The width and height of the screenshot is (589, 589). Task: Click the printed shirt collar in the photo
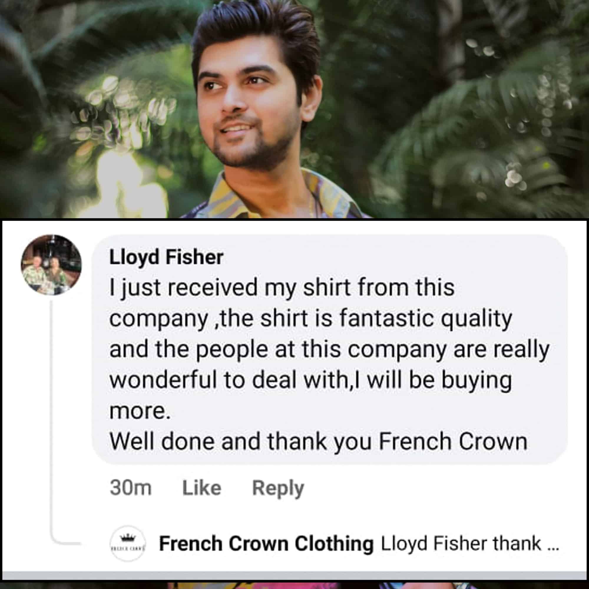[x=232, y=195]
